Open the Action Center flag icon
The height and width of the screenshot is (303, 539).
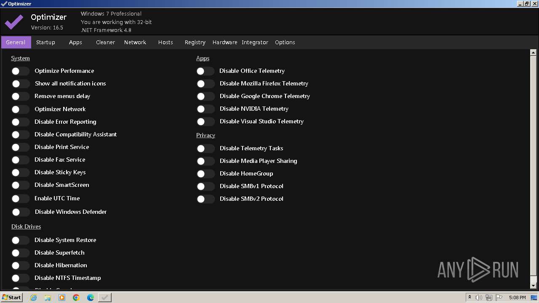click(499, 298)
